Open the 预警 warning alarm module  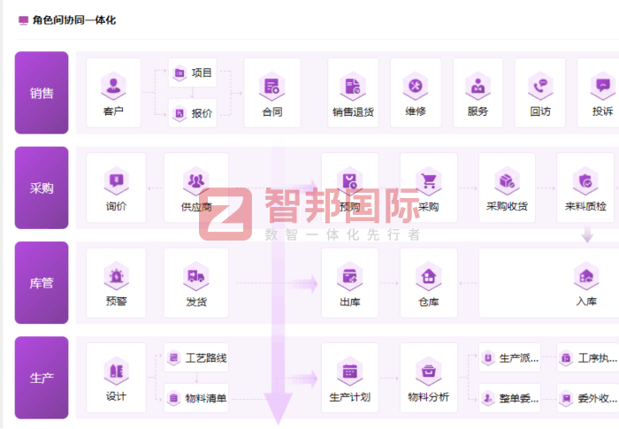coord(116,283)
